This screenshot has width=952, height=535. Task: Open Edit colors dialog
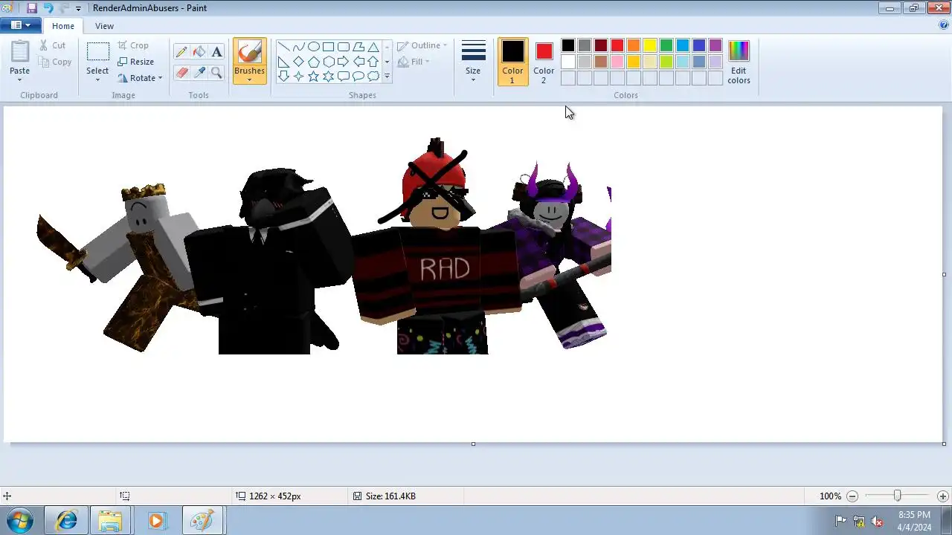click(739, 62)
